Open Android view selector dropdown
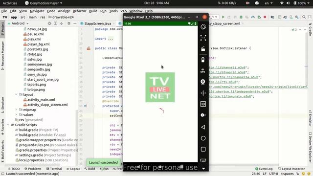 click(18, 23)
